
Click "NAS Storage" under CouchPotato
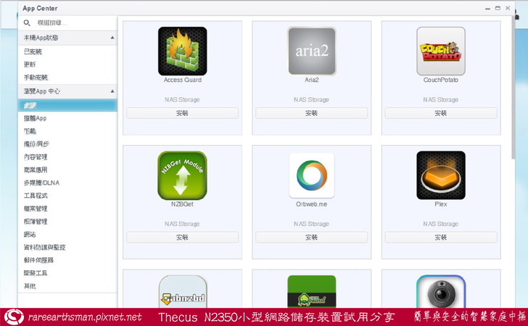point(441,99)
